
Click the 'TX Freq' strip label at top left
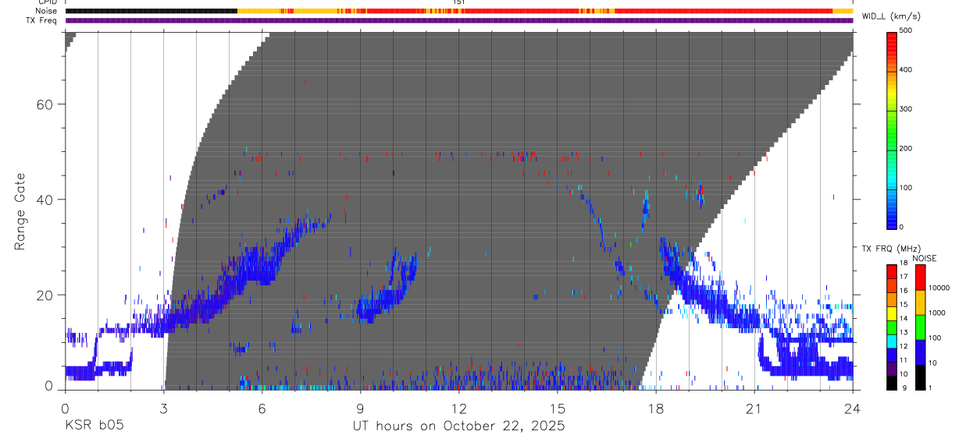42,20
